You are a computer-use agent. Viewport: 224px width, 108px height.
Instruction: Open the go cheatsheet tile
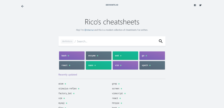click(152, 56)
